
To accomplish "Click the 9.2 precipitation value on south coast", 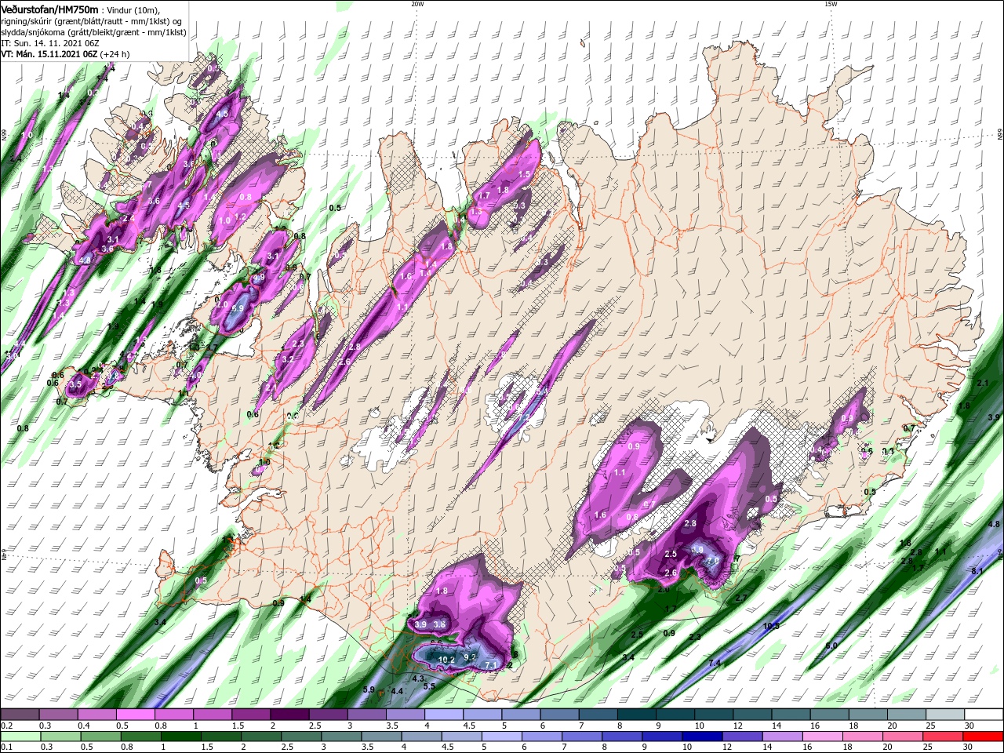I will 471,657.
